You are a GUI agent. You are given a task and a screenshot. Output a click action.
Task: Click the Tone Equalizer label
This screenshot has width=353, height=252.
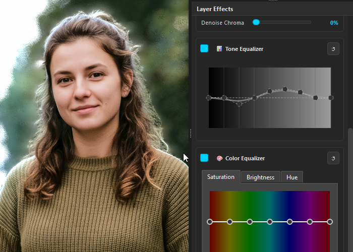click(244, 49)
